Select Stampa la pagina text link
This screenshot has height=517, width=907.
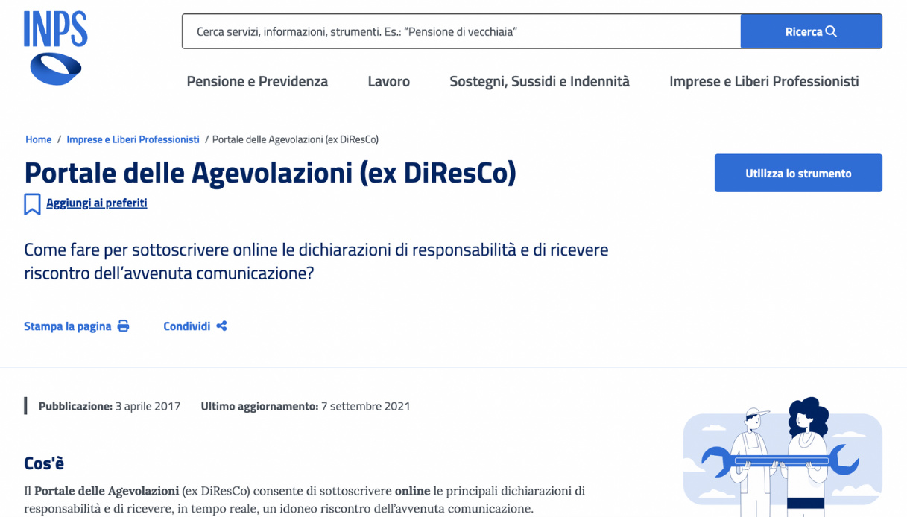click(x=67, y=326)
